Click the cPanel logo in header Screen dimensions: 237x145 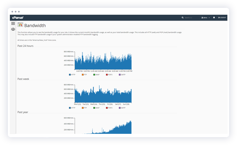[17, 17]
